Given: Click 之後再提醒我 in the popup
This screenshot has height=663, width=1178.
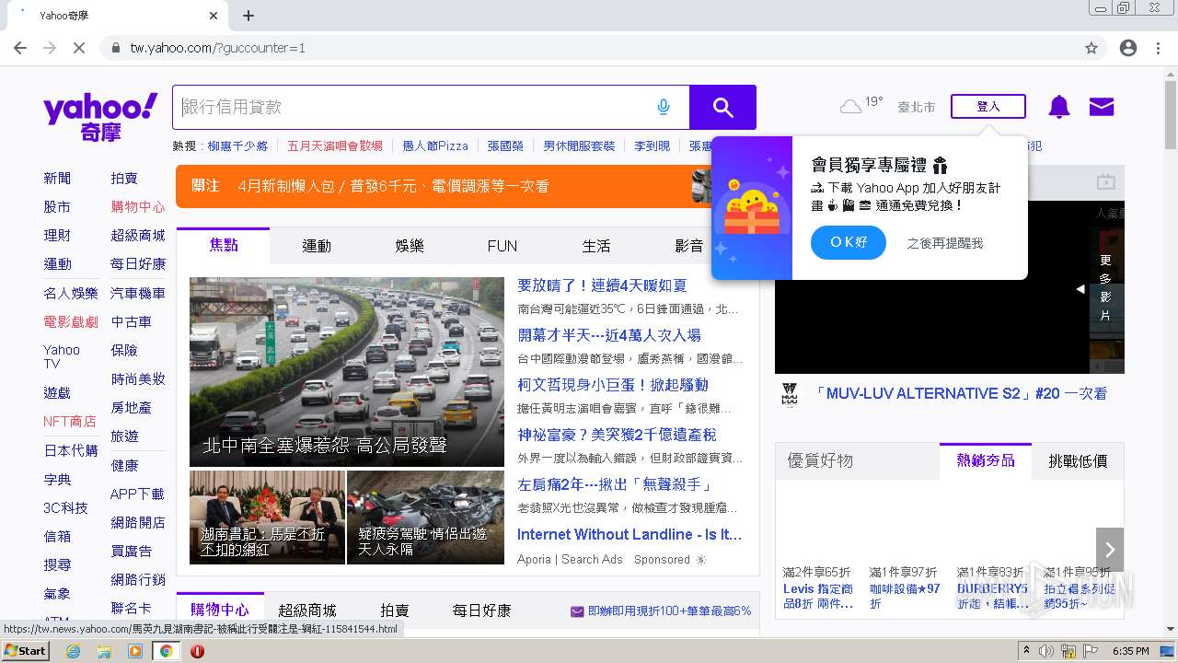Looking at the screenshot, I should click(x=944, y=243).
